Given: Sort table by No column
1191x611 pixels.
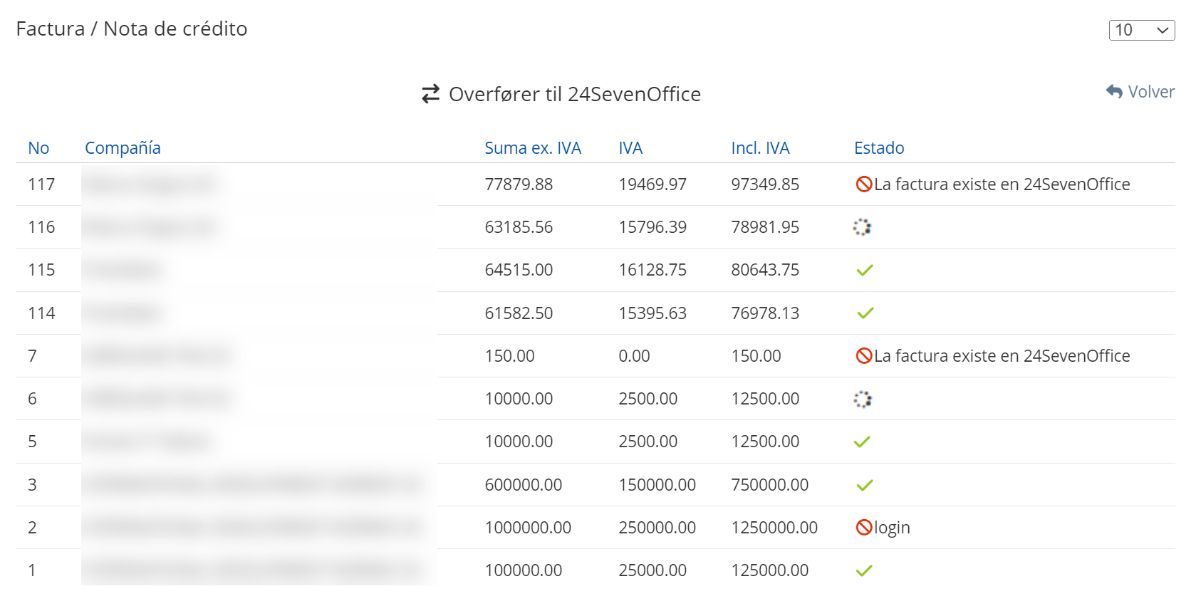Looking at the screenshot, I should point(38,148).
